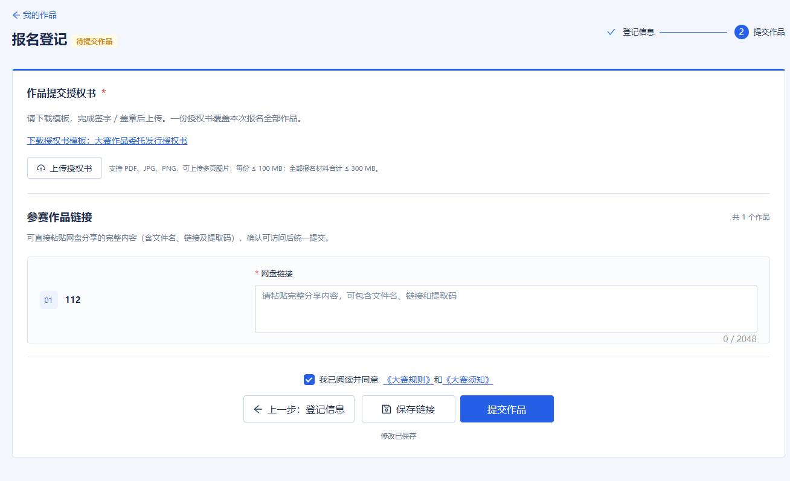Click the 待提交作品 status badge
This screenshot has width=790, height=481.
[x=94, y=41]
